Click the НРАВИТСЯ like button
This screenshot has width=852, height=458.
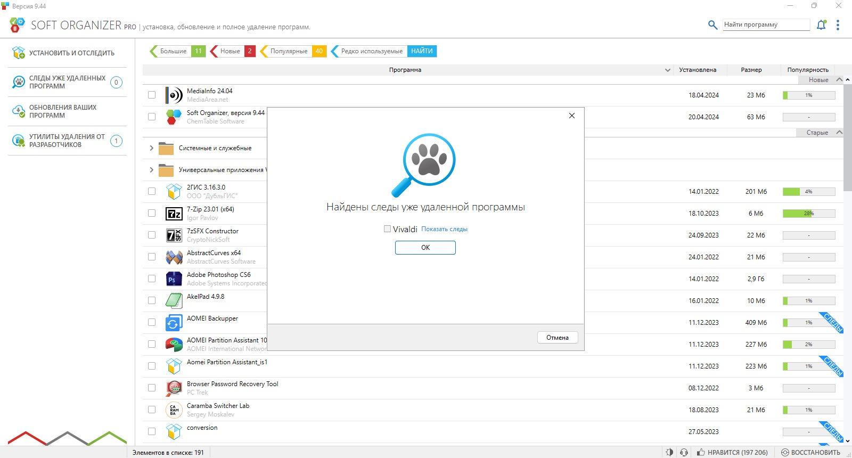click(x=733, y=452)
